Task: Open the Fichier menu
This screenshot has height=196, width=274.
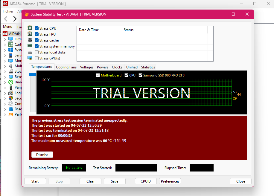Action: coord(8,11)
